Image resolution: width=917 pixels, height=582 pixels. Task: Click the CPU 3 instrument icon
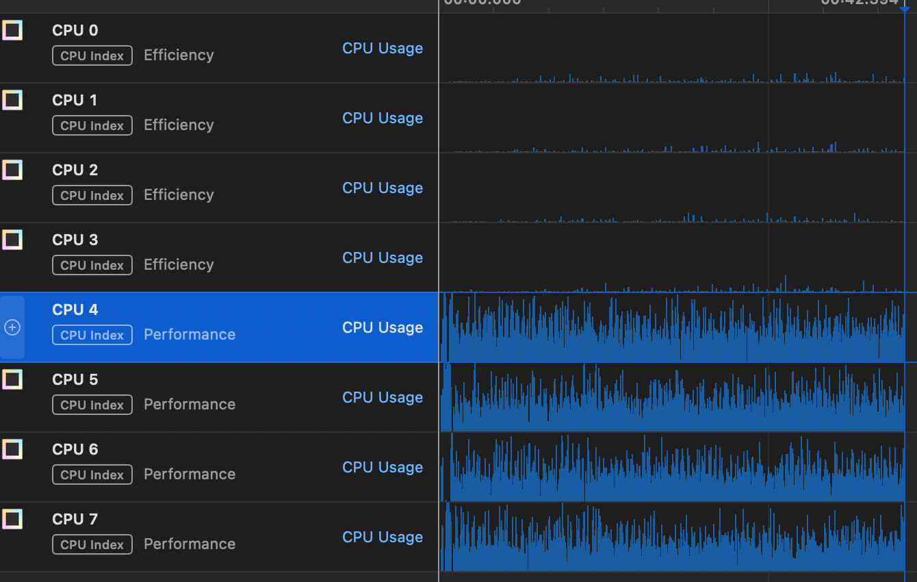(12, 240)
